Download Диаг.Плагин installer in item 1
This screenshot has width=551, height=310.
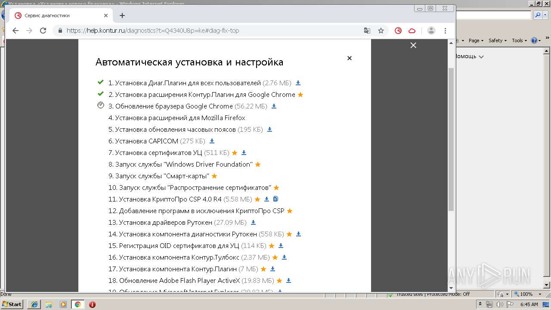pos(298,83)
